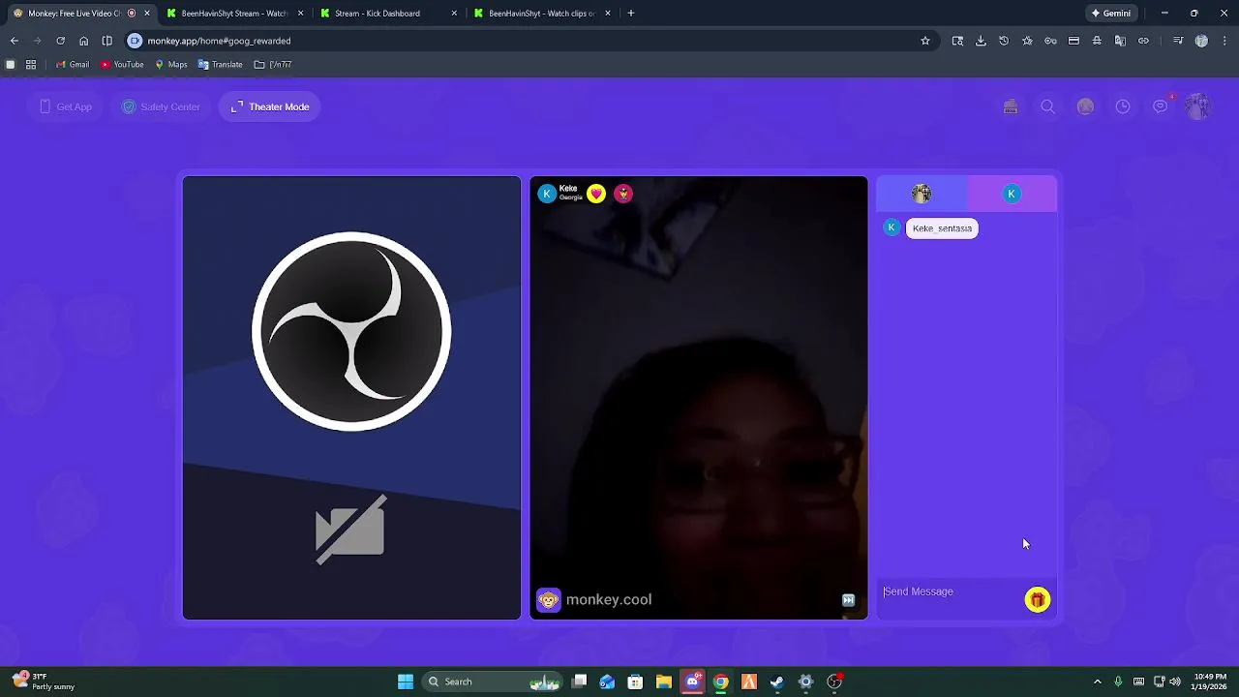Open Chrome three-dot menu
The width and height of the screenshot is (1239, 697).
(1224, 41)
